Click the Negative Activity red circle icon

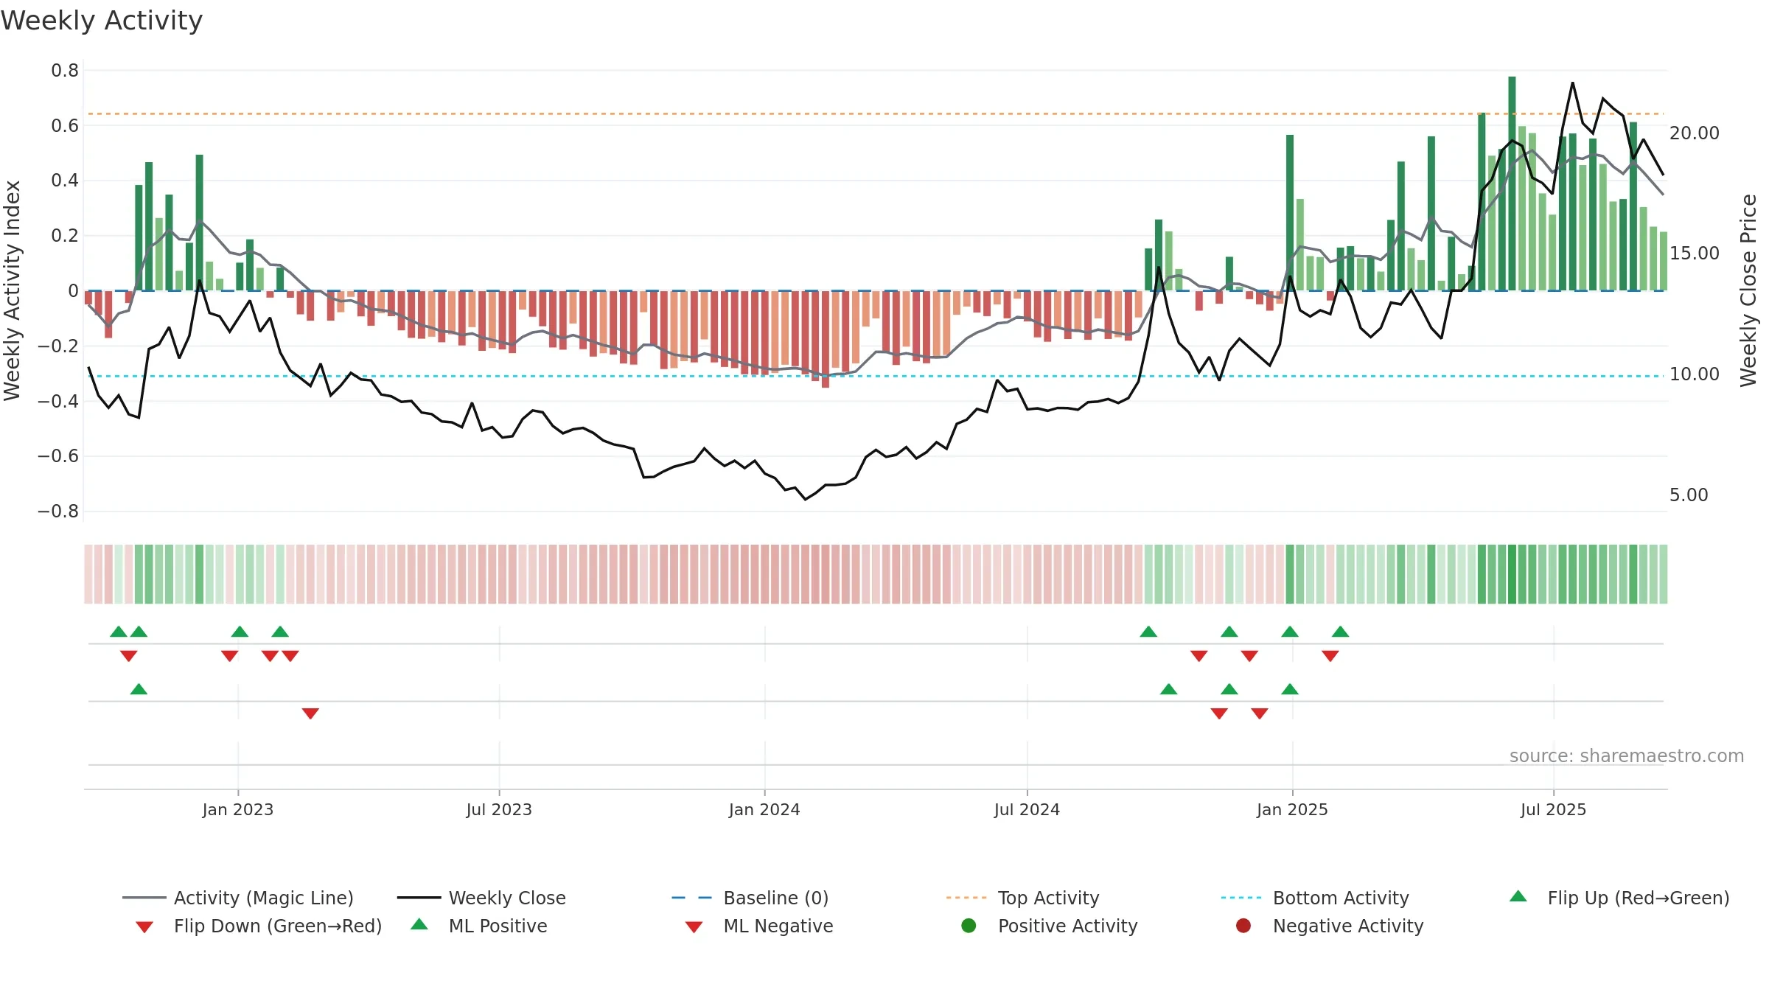[x=1243, y=925]
